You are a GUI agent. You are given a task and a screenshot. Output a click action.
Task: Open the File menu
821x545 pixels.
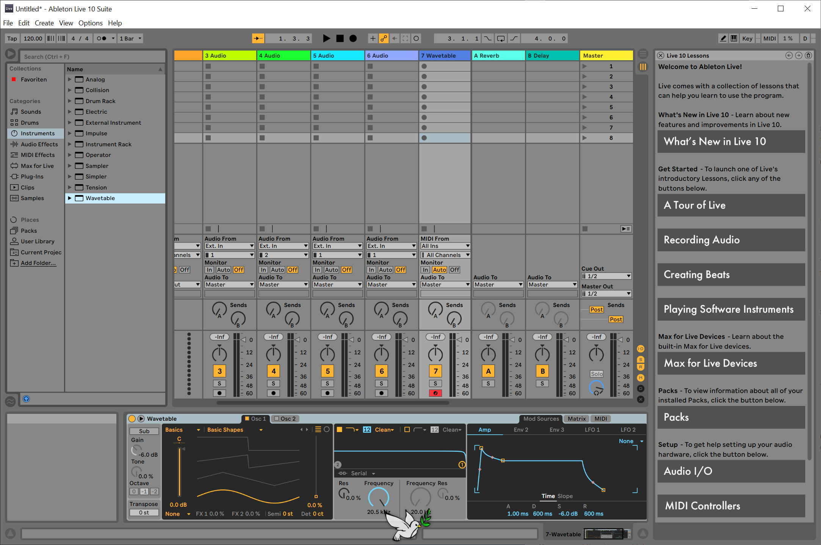8,23
